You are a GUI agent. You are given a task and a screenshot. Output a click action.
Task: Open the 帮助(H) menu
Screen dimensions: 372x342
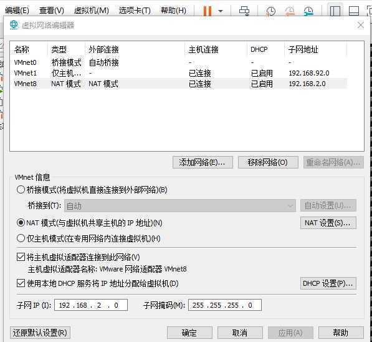[173, 11]
